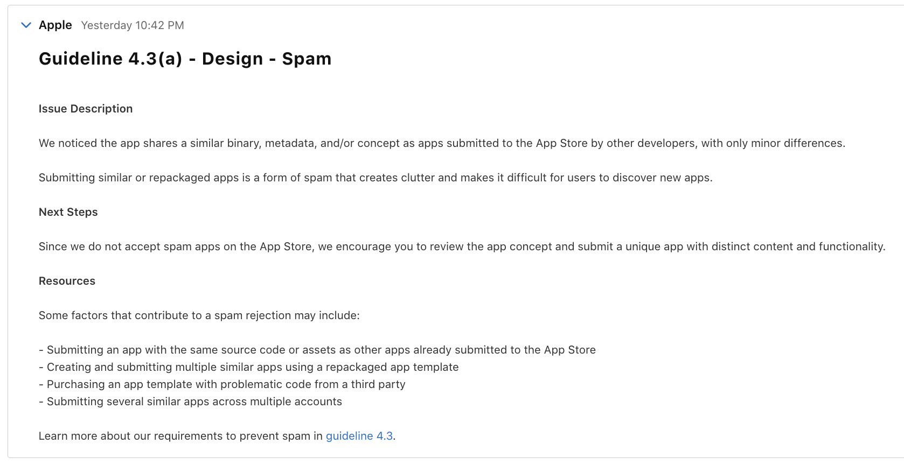Click the Apple sender name

click(55, 25)
